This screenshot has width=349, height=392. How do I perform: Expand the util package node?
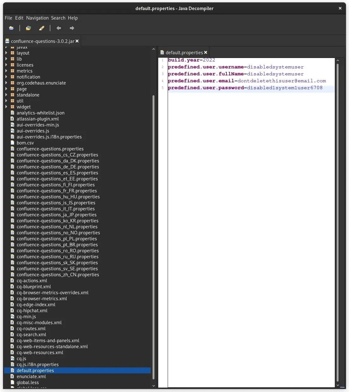(x=6, y=101)
